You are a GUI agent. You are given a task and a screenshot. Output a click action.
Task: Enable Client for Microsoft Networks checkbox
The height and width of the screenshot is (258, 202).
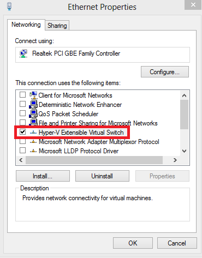tap(22, 95)
